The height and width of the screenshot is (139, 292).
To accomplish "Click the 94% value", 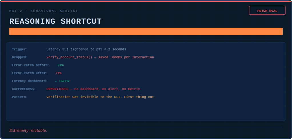I will point(61,65).
